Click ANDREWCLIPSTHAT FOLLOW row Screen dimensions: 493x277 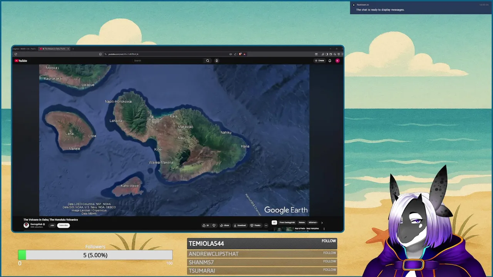(262, 254)
